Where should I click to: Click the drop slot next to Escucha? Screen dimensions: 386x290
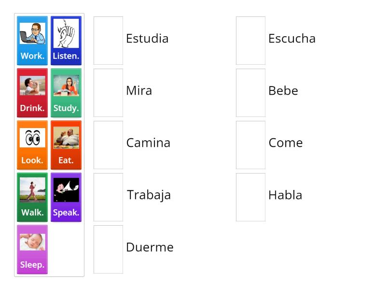[250, 41]
